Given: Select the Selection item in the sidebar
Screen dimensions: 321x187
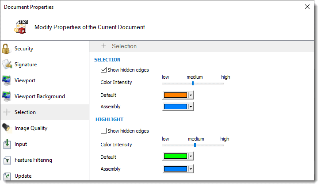Looking at the screenshot, I should click(x=25, y=112).
